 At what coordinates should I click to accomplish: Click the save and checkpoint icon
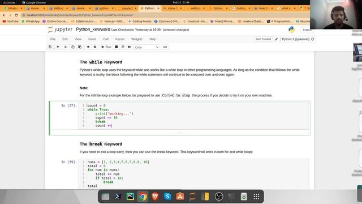point(50,47)
